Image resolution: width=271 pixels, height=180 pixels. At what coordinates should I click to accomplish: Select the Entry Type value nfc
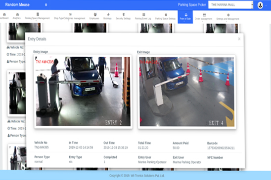coord(71,162)
